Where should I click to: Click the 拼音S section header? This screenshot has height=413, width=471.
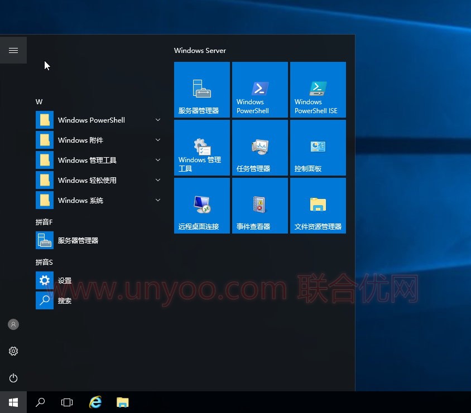pyautogui.click(x=44, y=262)
